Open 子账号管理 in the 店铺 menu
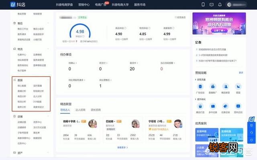 pyautogui.click(x=23, y=133)
